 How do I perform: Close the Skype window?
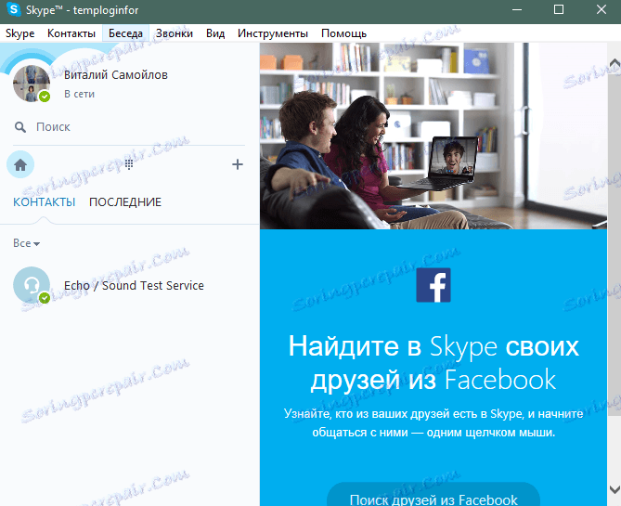[x=601, y=9]
